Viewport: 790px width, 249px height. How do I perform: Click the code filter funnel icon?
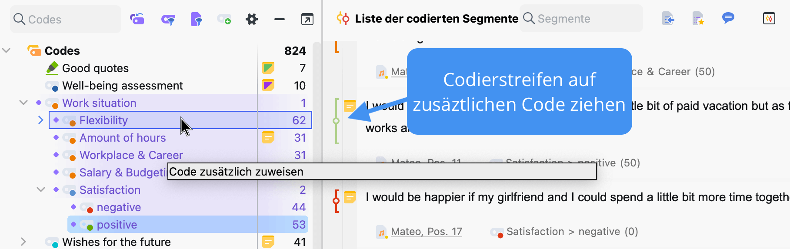(168, 19)
